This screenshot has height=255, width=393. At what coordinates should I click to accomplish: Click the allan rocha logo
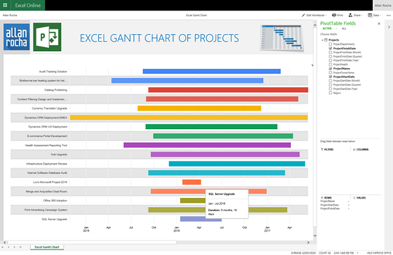click(x=16, y=37)
